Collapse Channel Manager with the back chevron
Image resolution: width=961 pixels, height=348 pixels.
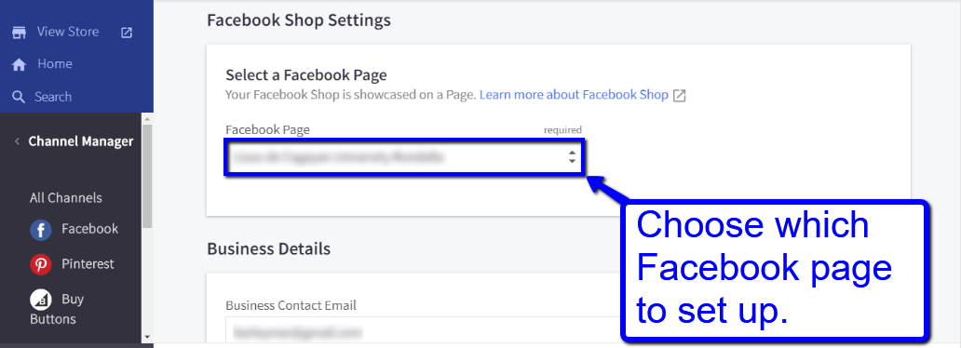pos(17,141)
